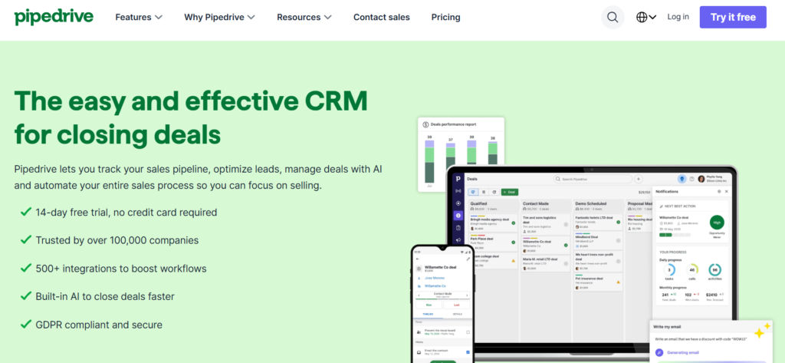Select the list view button in mockup toolbar

(x=484, y=192)
